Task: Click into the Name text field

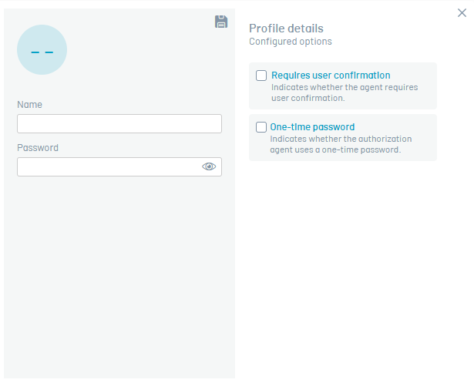Action: coord(119,123)
